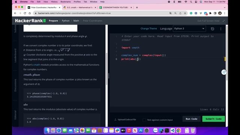Go to Math in breadcrumb
Viewport: 240px width, 135px height.
tap(76, 21)
